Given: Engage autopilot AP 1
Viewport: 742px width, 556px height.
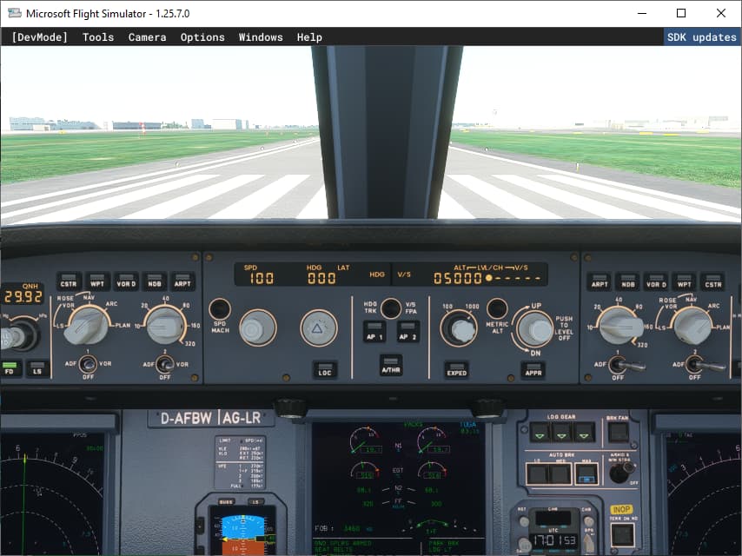Looking at the screenshot, I should point(374,332).
